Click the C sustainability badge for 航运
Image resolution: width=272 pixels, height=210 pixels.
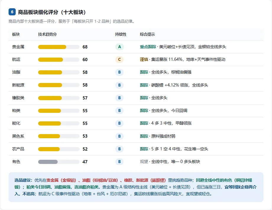click(119, 59)
